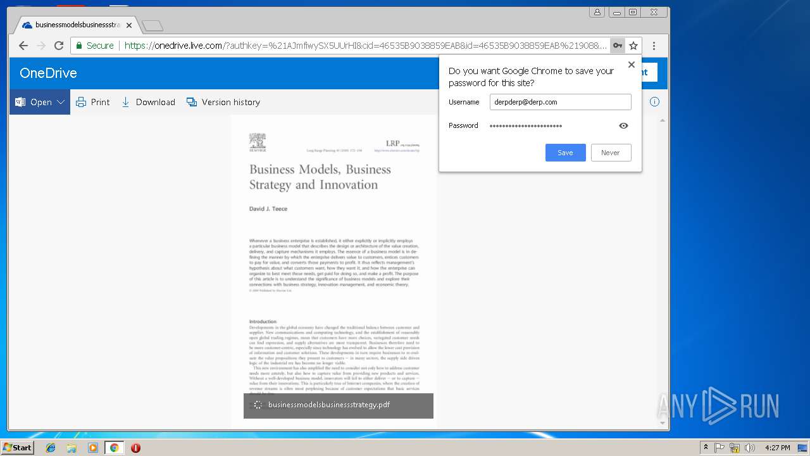Viewport: 810px width, 456px height.
Task: Open Windows Explorer from taskbar
Action: 72,448
